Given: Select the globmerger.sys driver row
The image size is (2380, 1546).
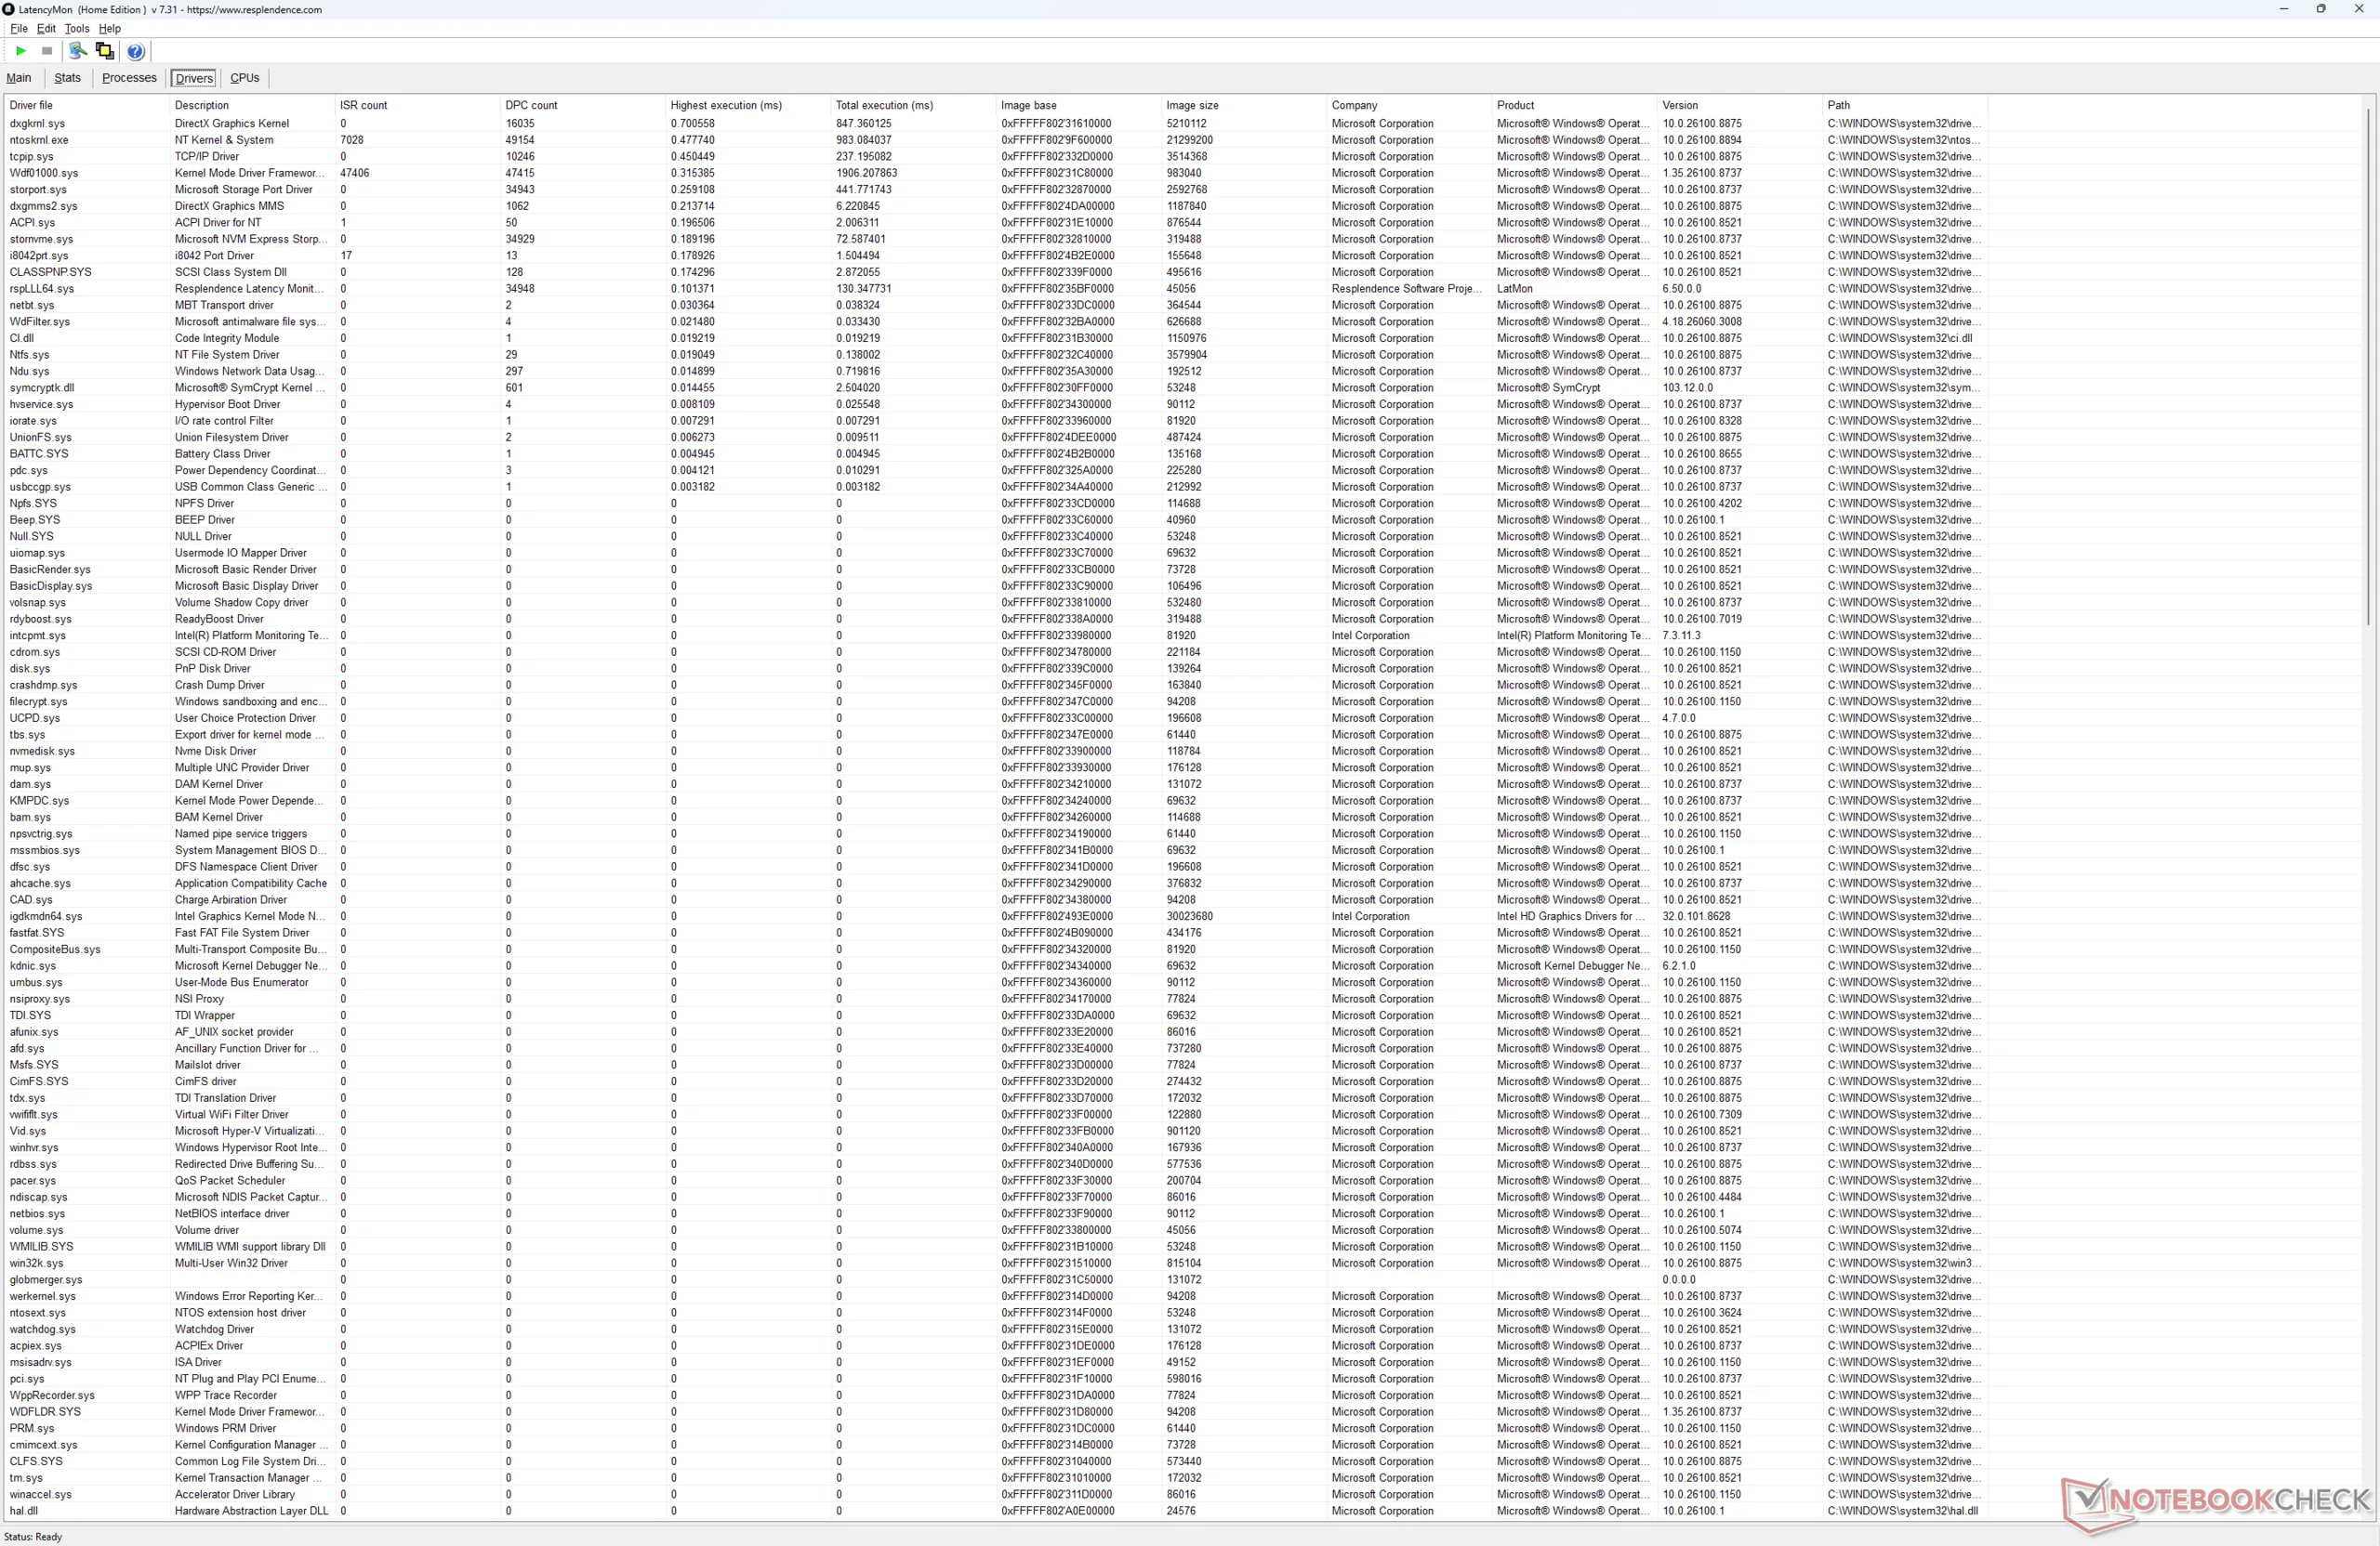Looking at the screenshot, I should (x=996, y=1280).
